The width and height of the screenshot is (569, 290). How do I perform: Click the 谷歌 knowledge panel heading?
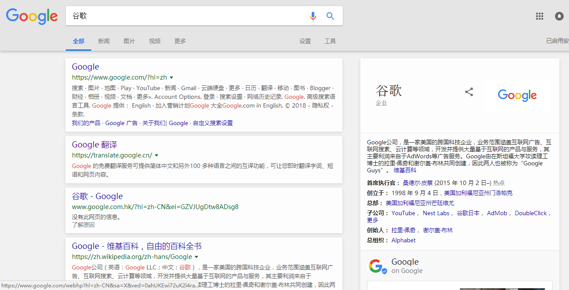[x=388, y=91]
